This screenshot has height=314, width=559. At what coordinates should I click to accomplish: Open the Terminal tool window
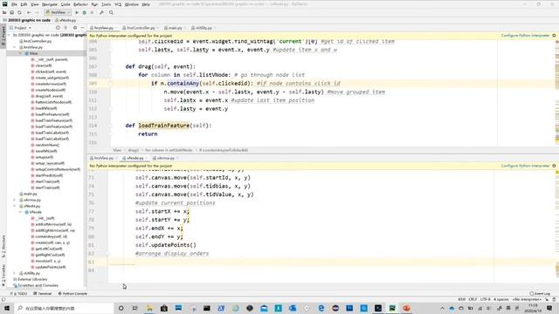point(43,294)
